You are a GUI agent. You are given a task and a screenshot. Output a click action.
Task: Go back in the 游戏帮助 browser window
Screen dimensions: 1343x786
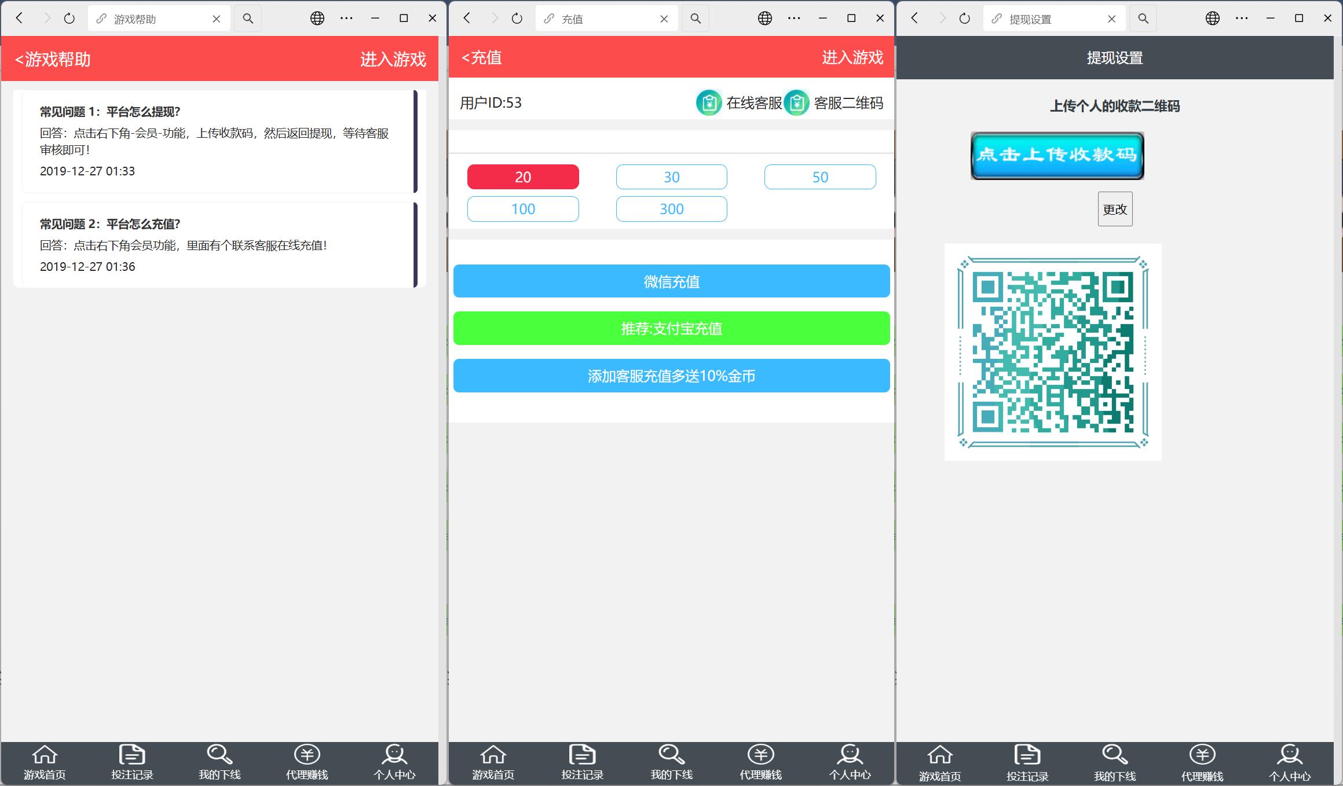[x=19, y=19]
